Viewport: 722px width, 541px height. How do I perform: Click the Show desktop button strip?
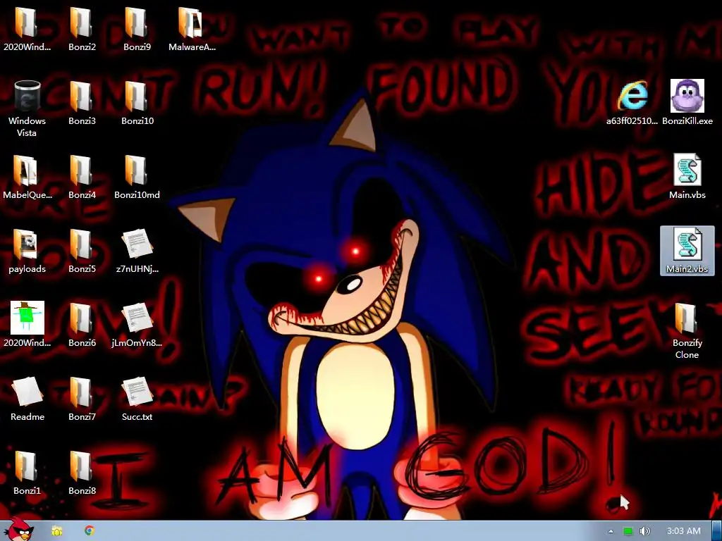pos(716,531)
